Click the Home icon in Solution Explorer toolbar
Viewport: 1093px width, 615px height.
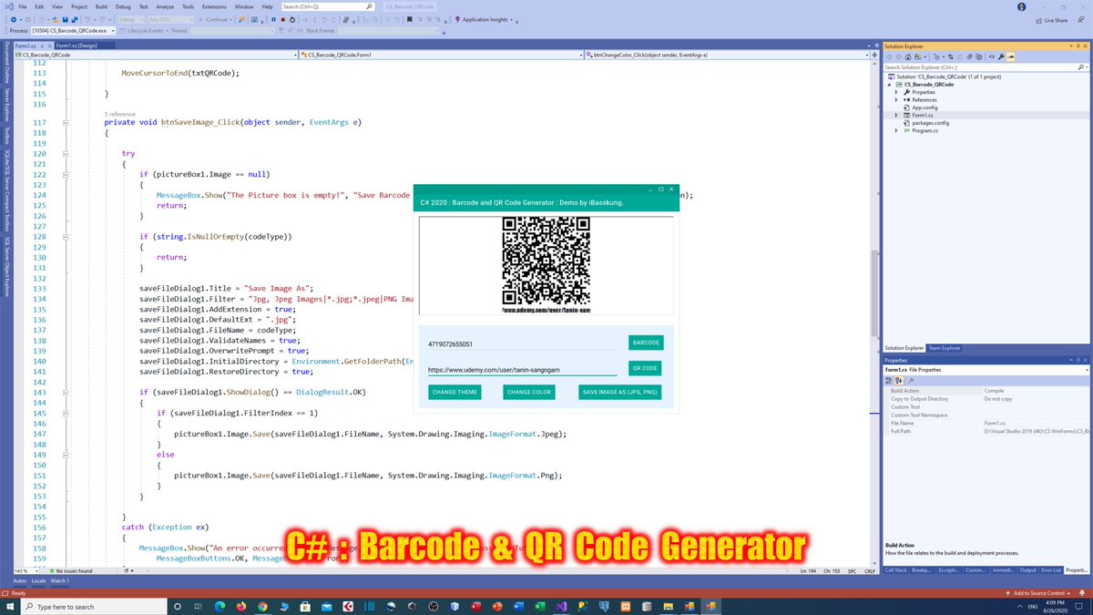pyautogui.click(x=908, y=56)
